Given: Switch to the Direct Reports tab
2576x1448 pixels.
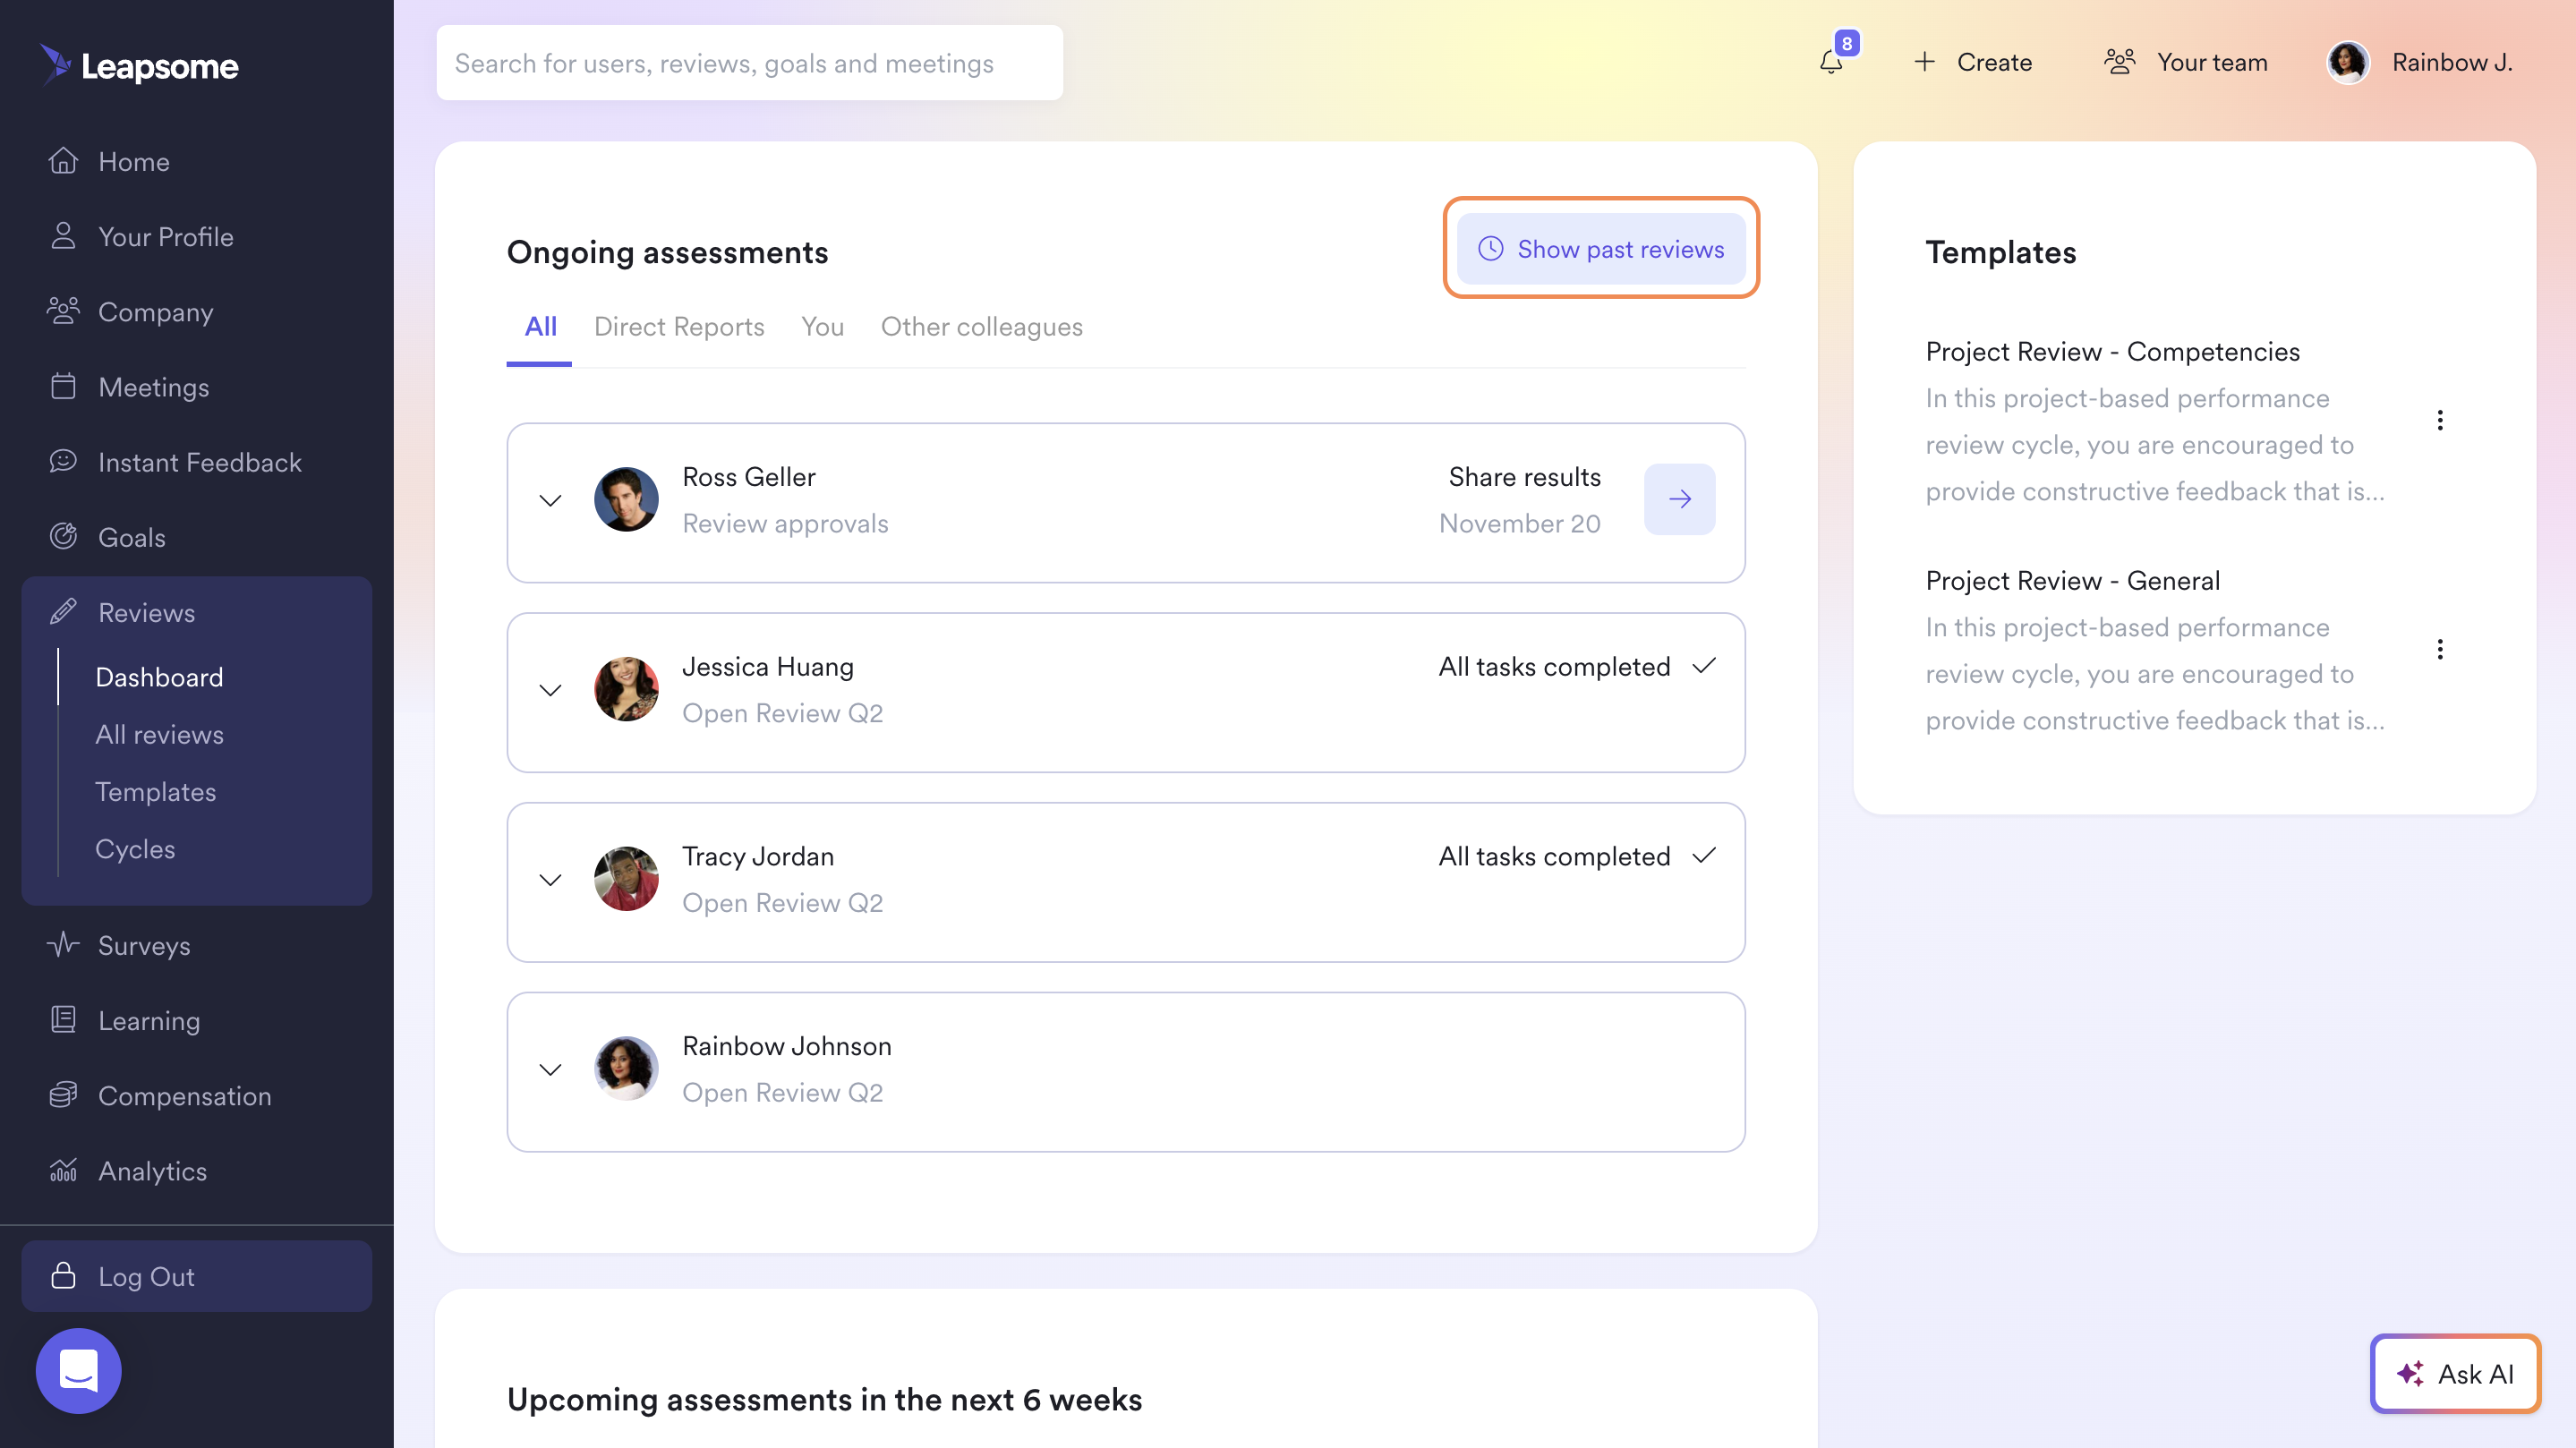Looking at the screenshot, I should [x=678, y=326].
